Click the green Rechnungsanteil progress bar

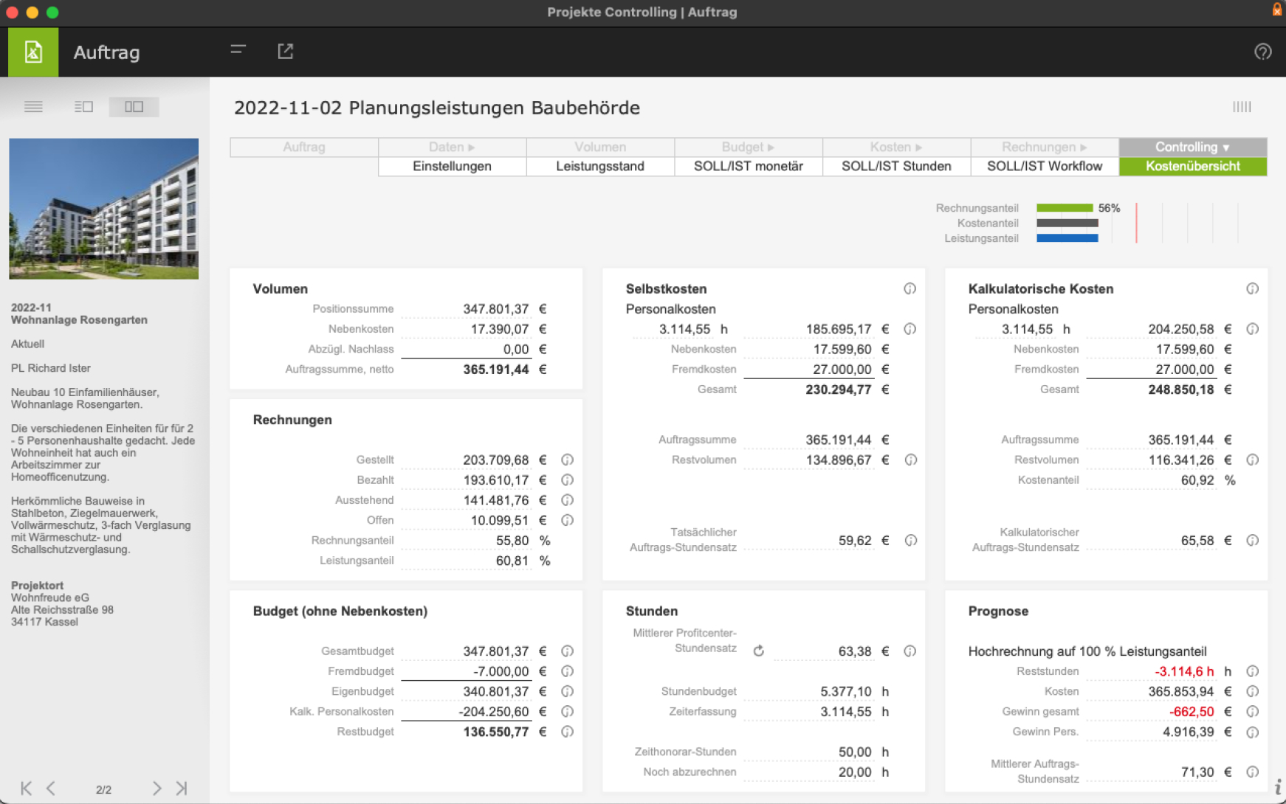tap(1065, 208)
